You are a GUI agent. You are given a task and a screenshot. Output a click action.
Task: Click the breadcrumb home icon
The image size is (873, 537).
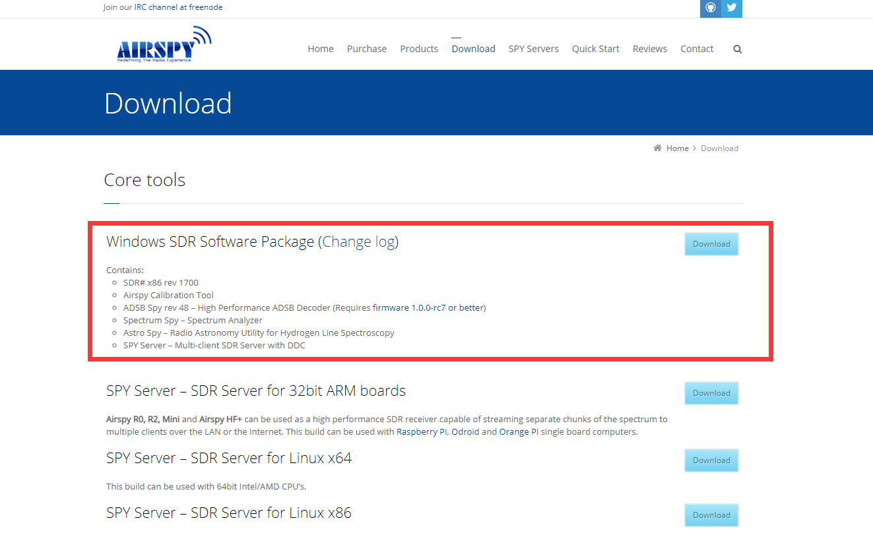[x=657, y=148]
